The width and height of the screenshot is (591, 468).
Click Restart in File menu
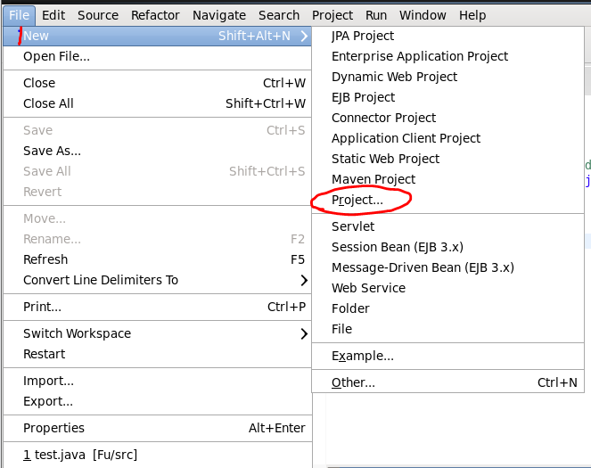click(x=44, y=354)
